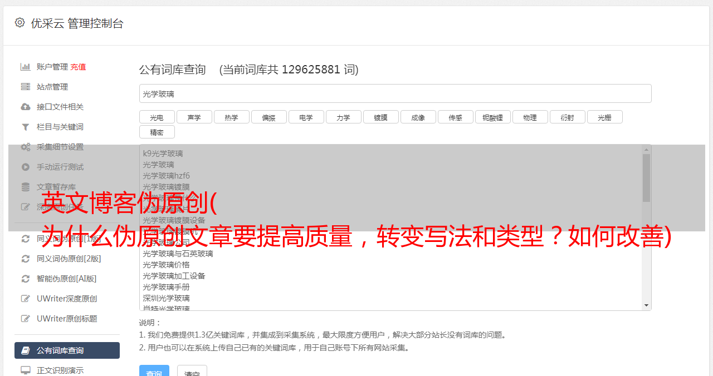Click the gear icon beside 优采云 管理控制台

(x=20, y=23)
